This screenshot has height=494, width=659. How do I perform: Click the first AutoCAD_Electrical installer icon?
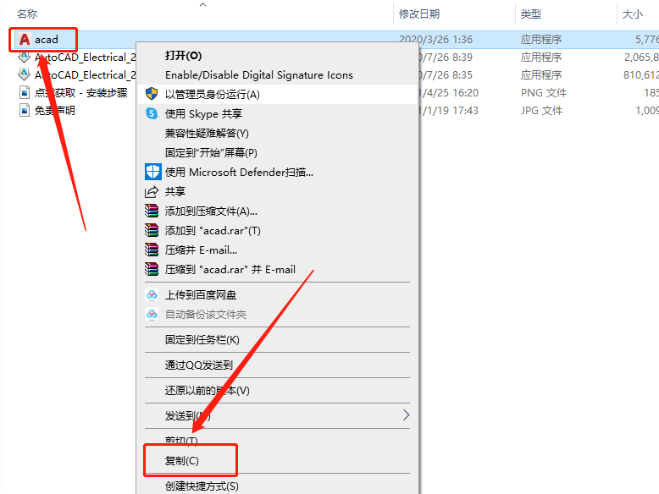tap(24, 57)
